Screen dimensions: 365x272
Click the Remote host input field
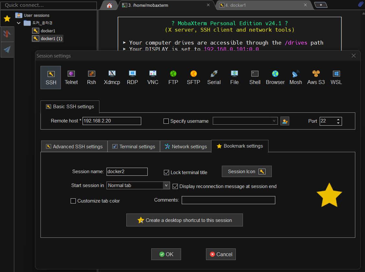click(112, 121)
